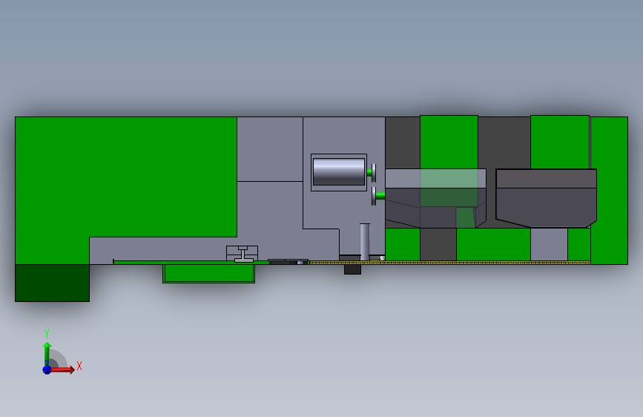Select the translucent hopper in the middle

(435, 198)
